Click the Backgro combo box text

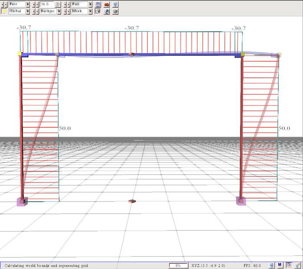48,11
